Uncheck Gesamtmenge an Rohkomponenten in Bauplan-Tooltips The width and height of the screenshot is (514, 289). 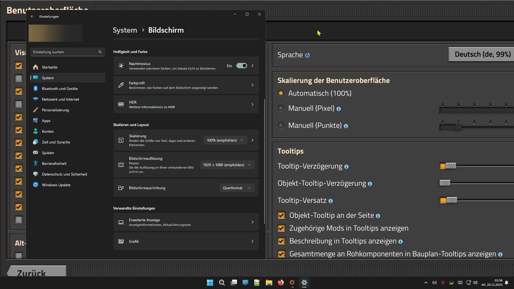[281, 254]
